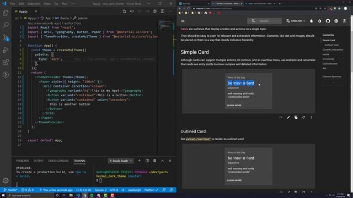Reload the browser page

189,9
